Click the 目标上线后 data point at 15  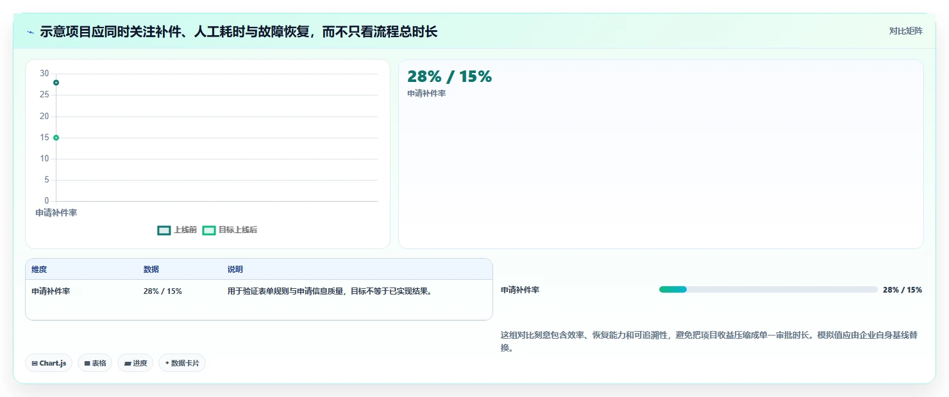[x=56, y=138]
